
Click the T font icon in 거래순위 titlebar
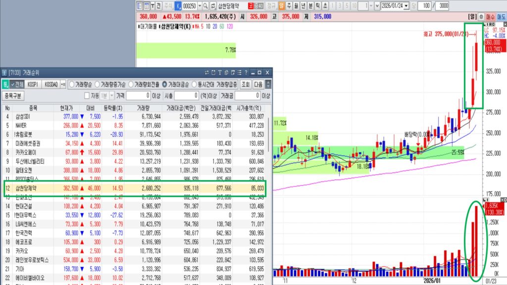pos(219,73)
